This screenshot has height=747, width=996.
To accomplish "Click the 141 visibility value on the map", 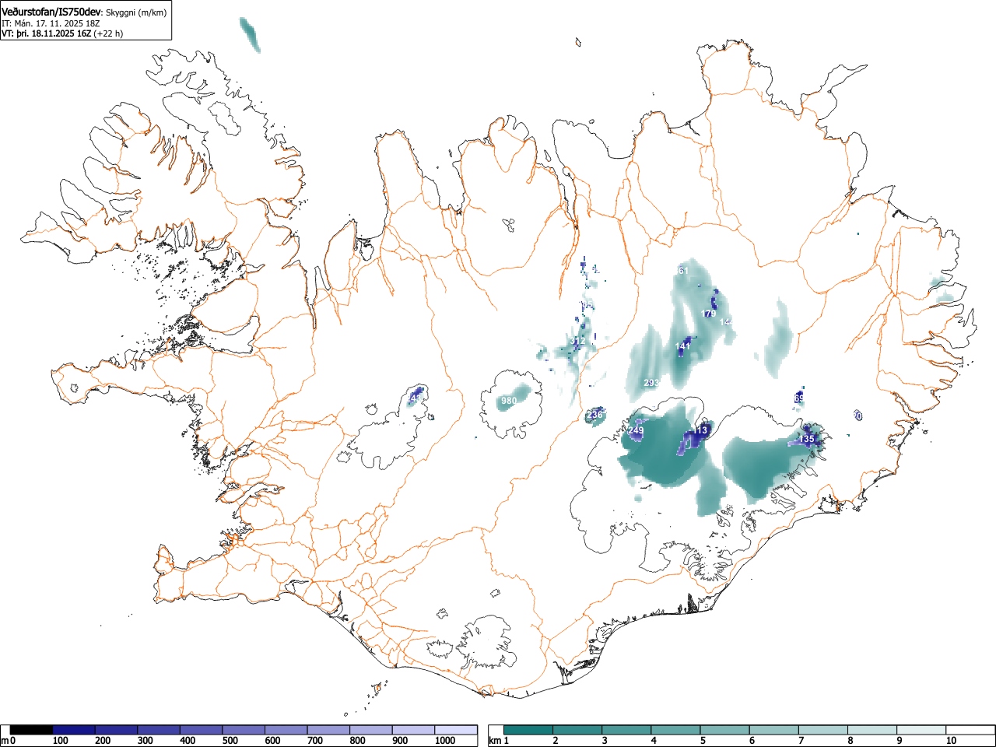I will point(682,346).
